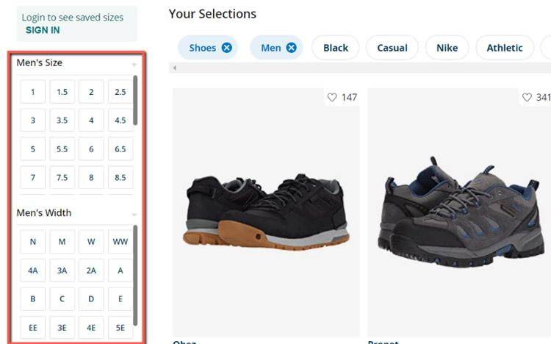Choose width EE option
The image size is (551, 344).
(33, 328)
